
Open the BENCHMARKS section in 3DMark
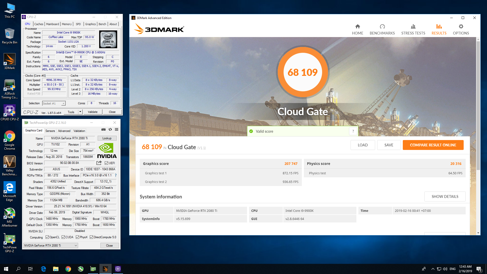click(x=382, y=29)
